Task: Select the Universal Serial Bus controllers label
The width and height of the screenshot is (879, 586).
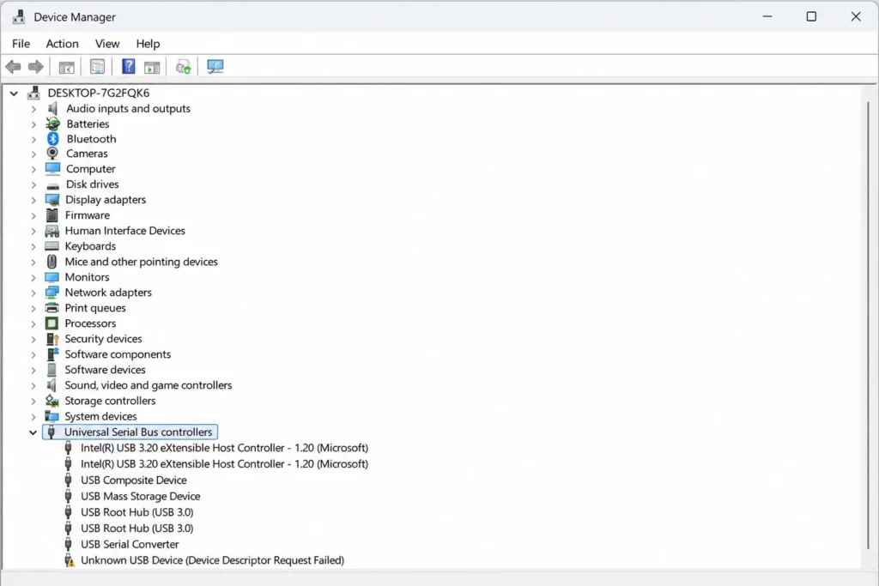Action: tap(138, 432)
